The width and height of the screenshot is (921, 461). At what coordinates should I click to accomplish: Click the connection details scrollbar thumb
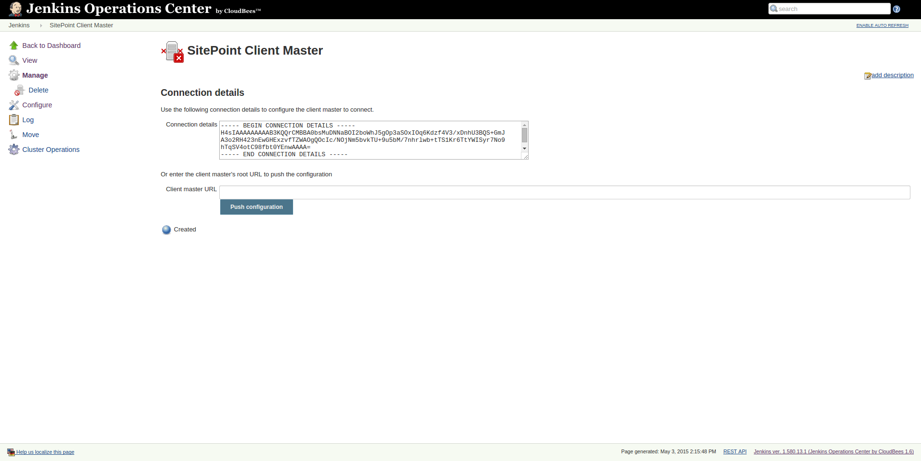(x=525, y=135)
